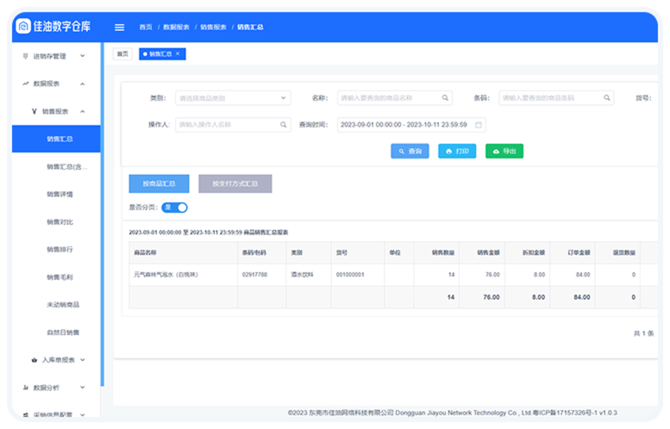Click the blue 查询 button
Image resolution: width=670 pixels, height=429 pixels.
tap(410, 151)
